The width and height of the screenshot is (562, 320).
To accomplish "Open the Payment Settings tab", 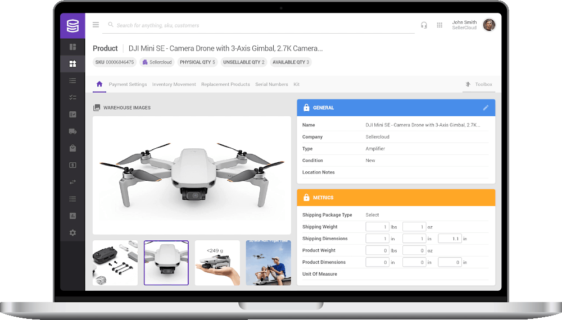I will click(x=128, y=84).
